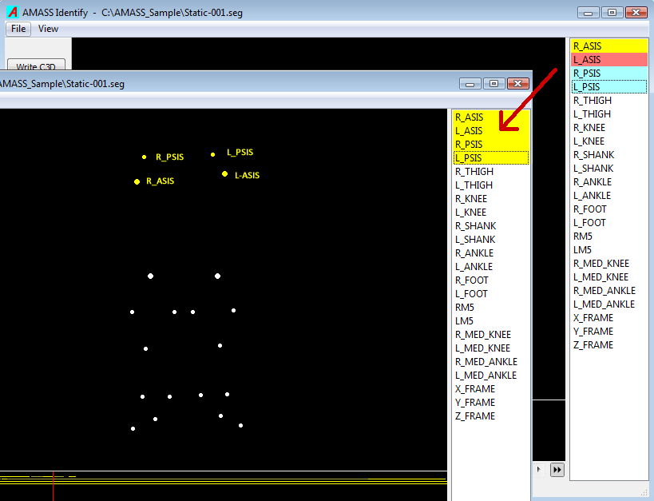The height and width of the screenshot is (501, 654).
Task: Select L_MED_KNEE in the back window list
Action: click(x=609, y=276)
